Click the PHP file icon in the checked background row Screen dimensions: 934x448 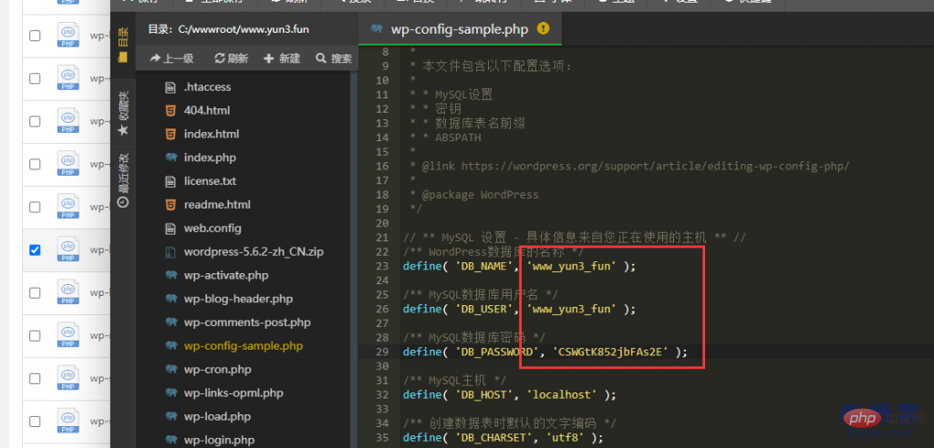67,249
